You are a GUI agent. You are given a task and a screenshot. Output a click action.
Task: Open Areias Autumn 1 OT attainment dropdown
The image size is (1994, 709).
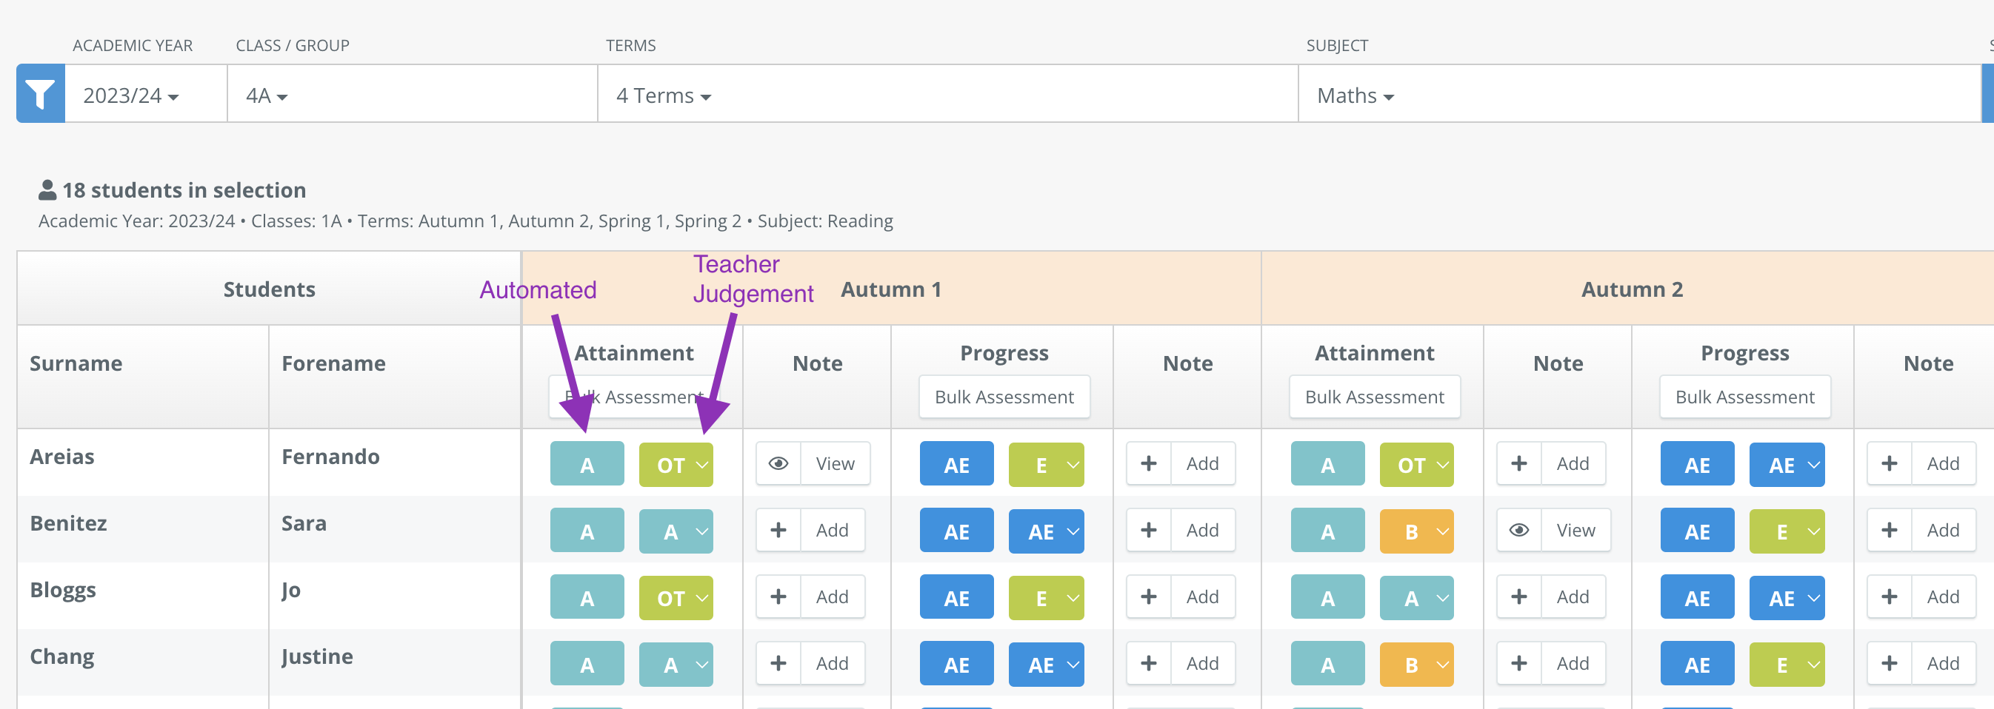[x=676, y=464]
